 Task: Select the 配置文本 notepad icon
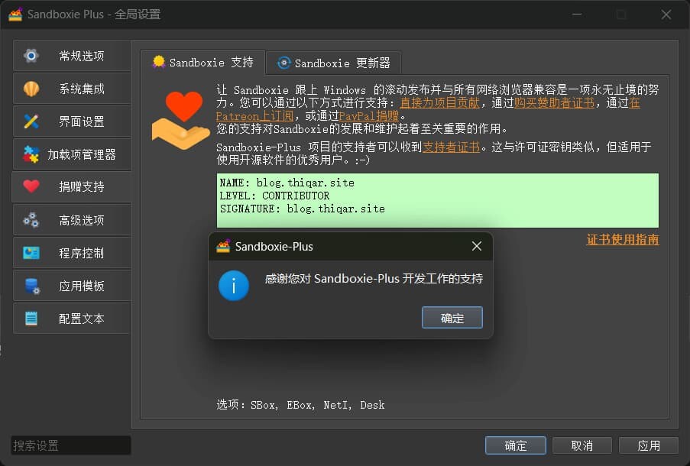(x=31, y=318)
